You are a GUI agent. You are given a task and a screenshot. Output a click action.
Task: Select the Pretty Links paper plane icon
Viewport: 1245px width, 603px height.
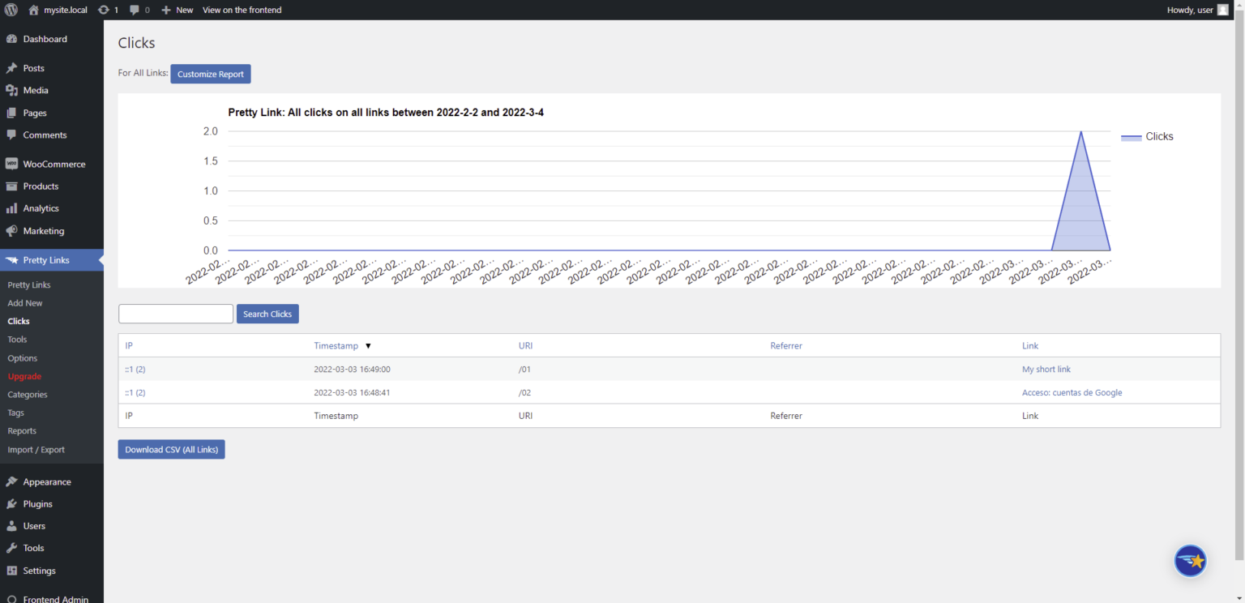11,259
